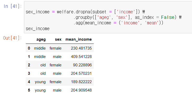Click row index 5
This screenshot has height=96, width=192.
tap(29, 90)
